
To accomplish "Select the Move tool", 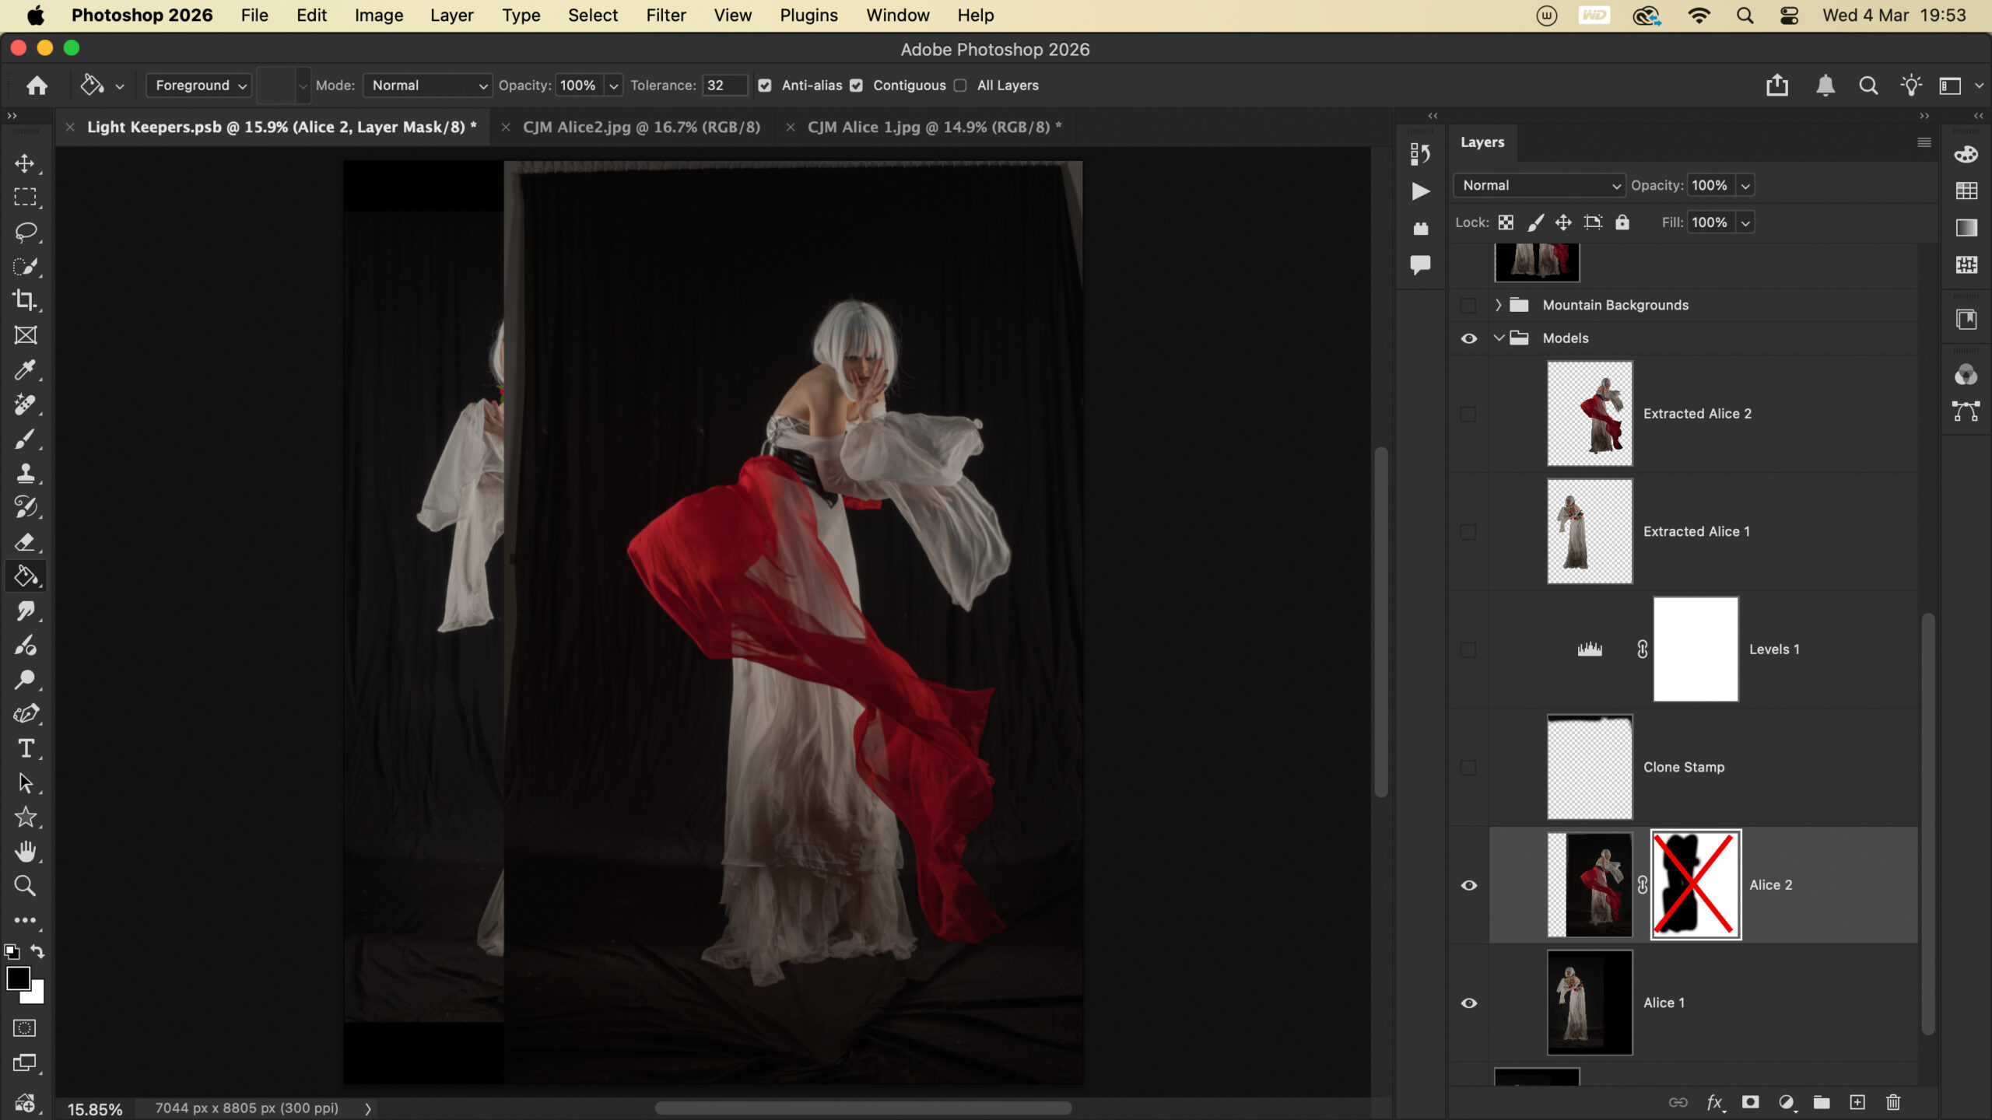I will pyautogui.click(x=25, y=163).
